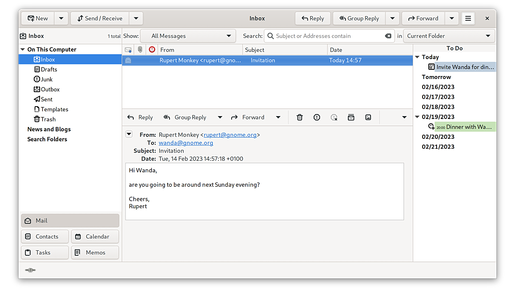Click the importance flag column header
This screenshot has height=290, width=515.
(x=152, y=50)
